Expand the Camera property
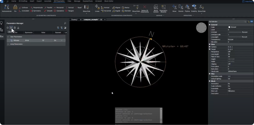Screen dimensions: 254x125 point(210,47)
